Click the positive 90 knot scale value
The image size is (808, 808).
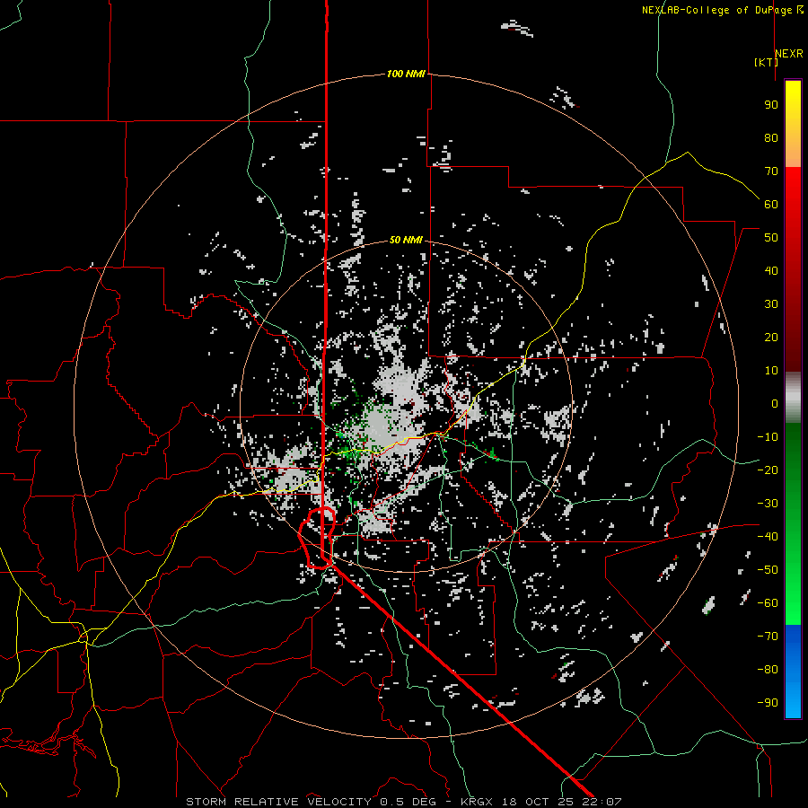coord(771,105)
